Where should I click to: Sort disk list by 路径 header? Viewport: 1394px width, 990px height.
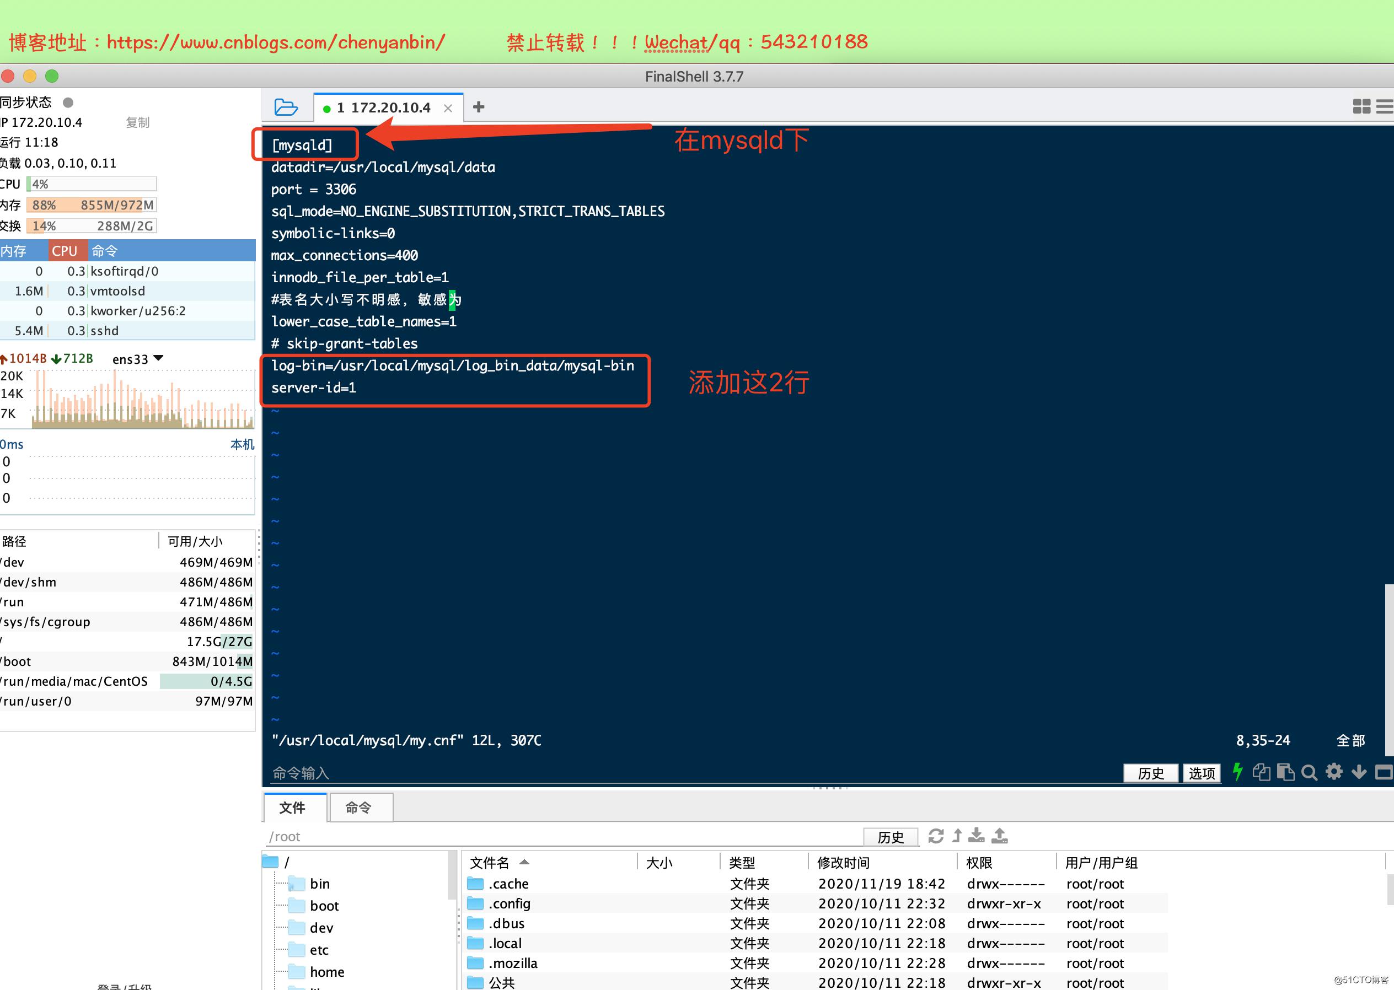coord(79,541)
